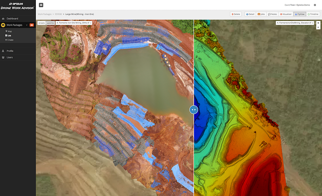Zoom out with the minus button

[x=318, y=27]
